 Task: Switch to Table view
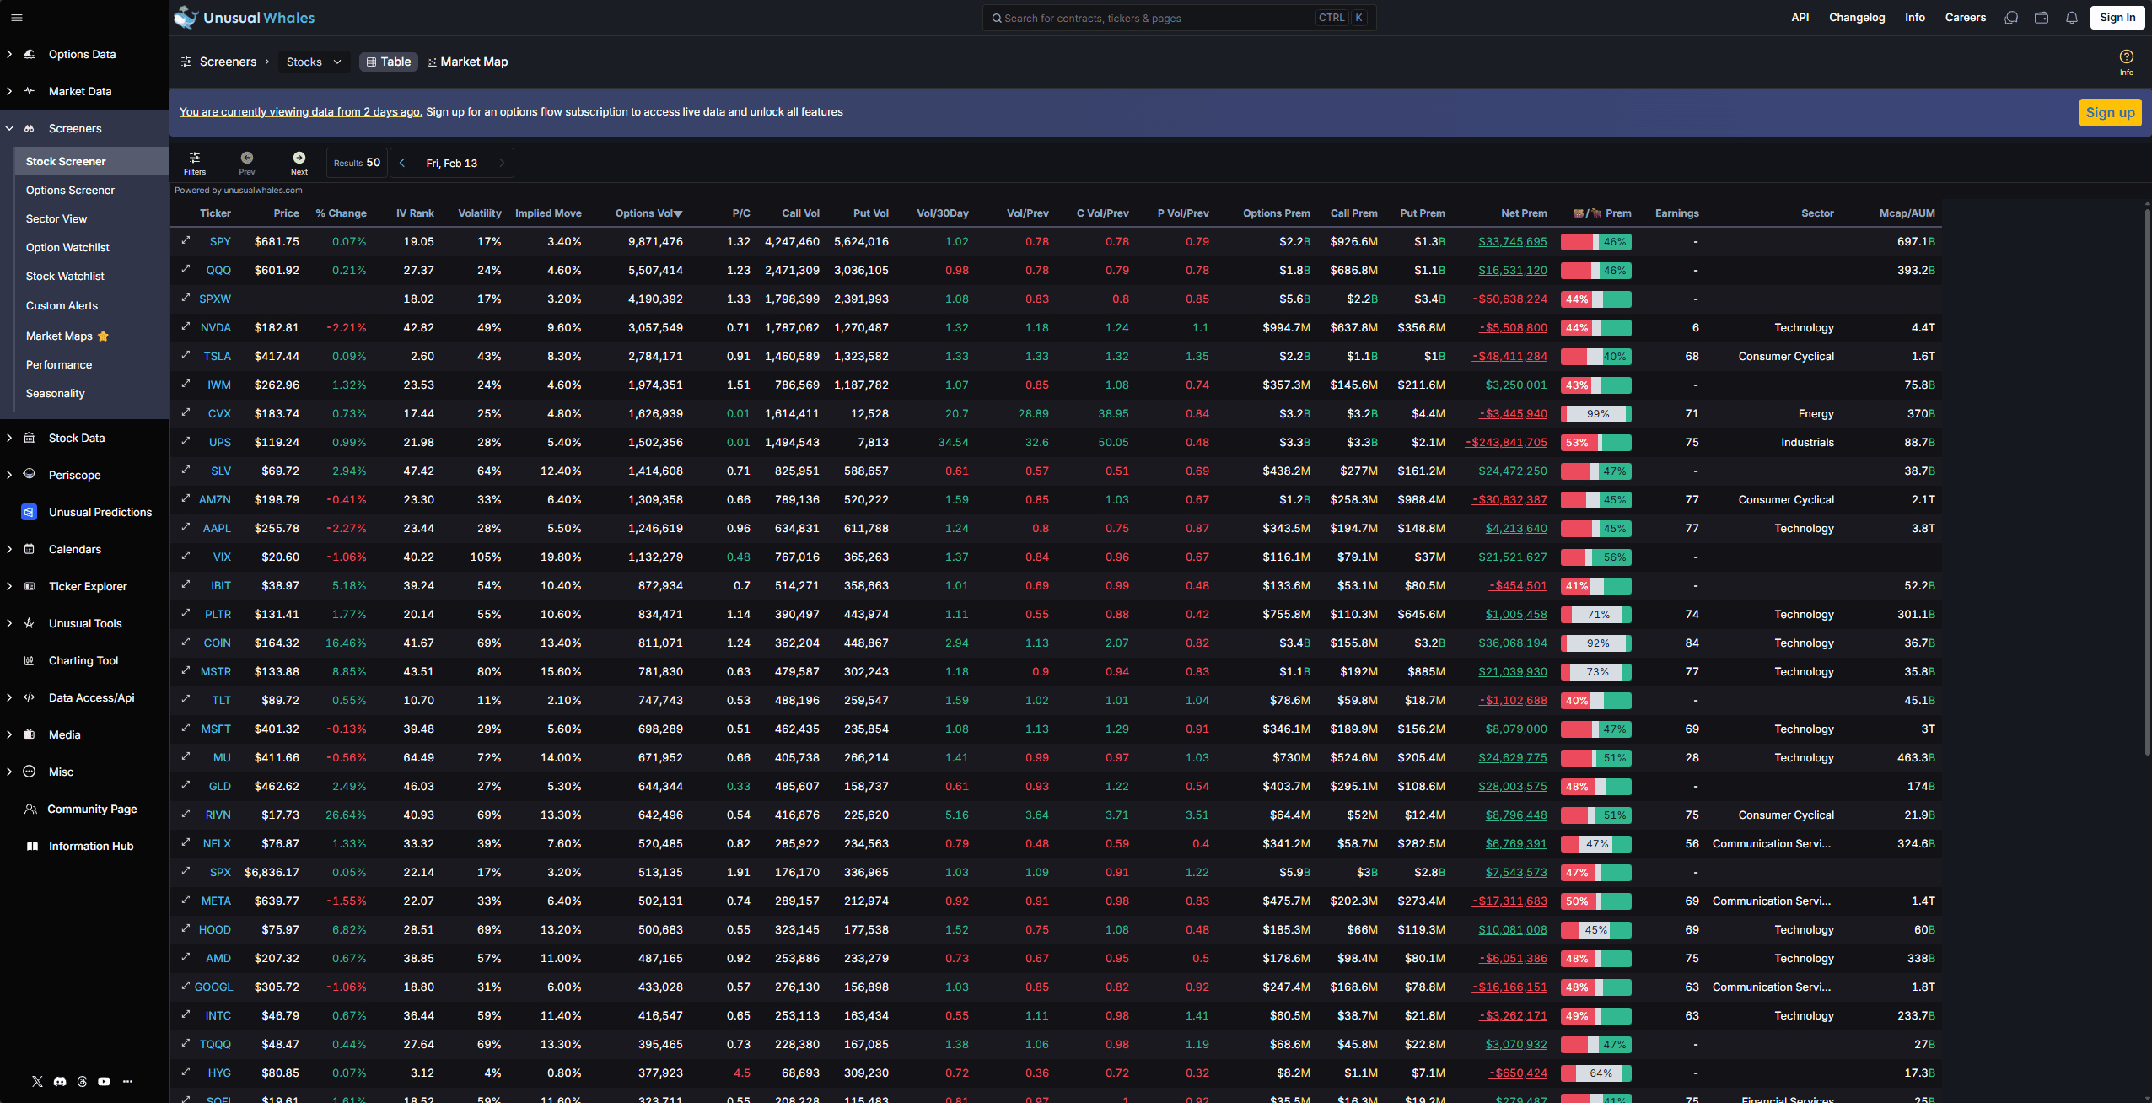click(x=389, y=62)
